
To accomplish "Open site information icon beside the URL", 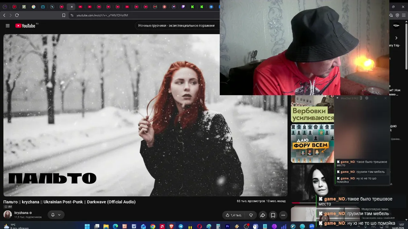I will 72,15.
